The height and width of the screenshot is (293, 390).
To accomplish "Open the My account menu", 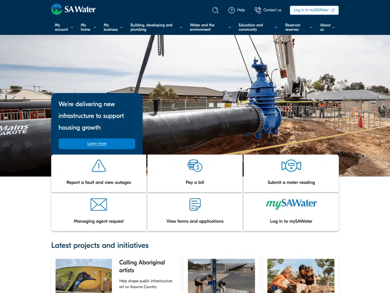I will coord(61,27).
